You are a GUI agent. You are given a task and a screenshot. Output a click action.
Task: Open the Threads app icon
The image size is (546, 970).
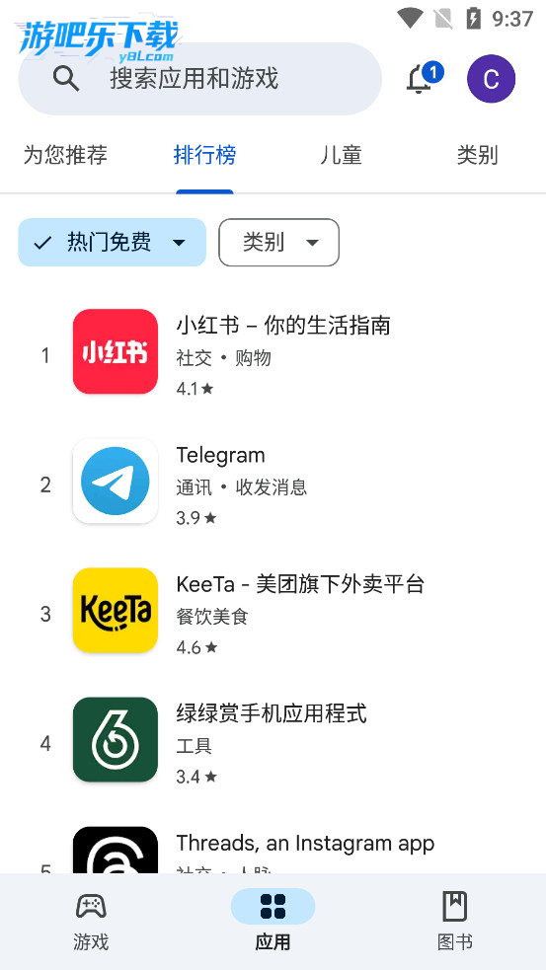coord(116,850)
